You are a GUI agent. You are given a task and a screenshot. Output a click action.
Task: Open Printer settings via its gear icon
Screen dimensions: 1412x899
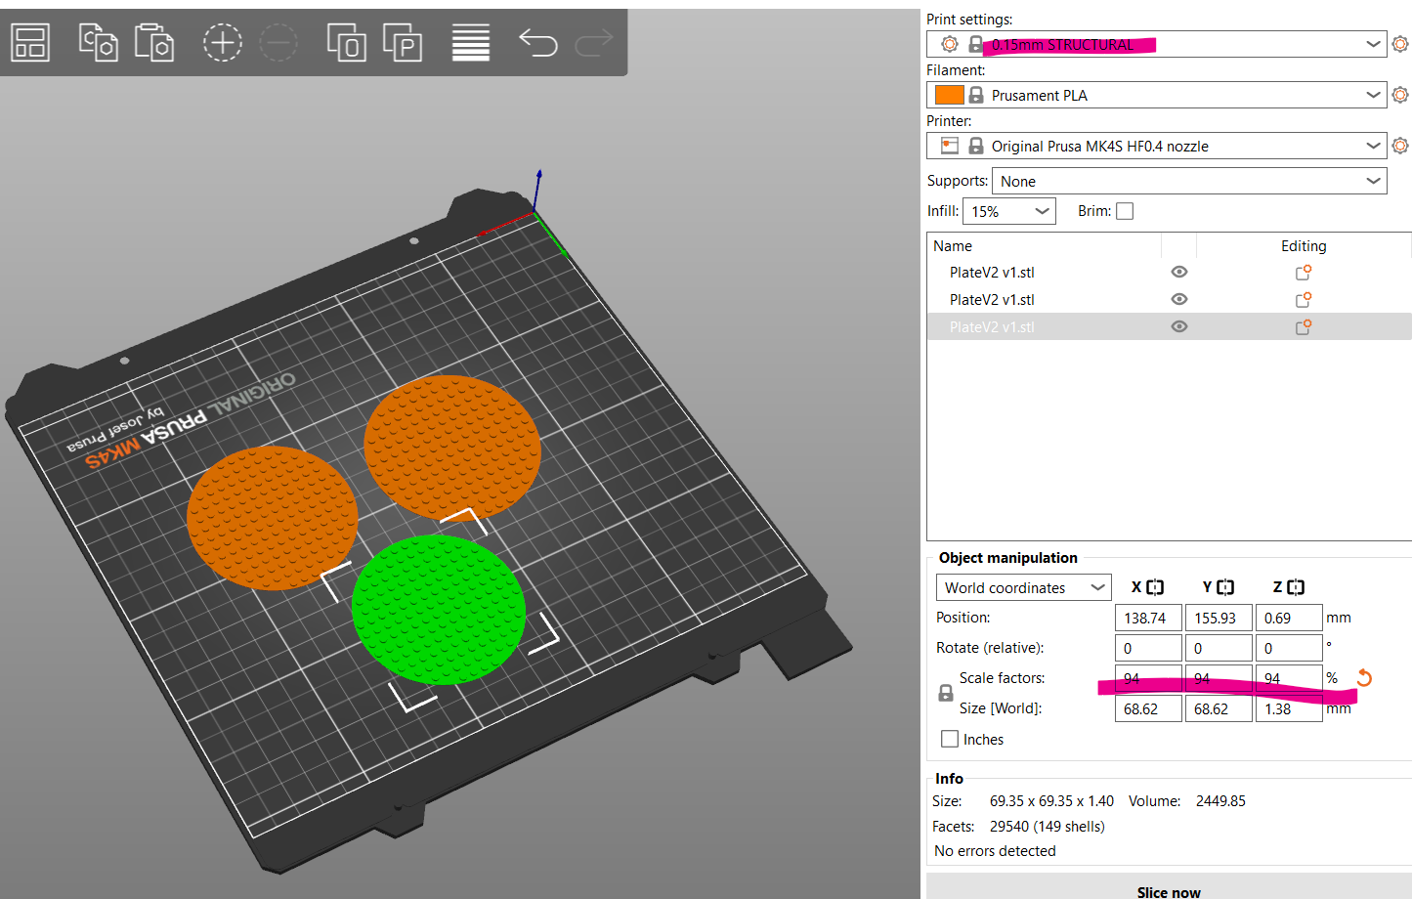click(x=1400, y=146)
